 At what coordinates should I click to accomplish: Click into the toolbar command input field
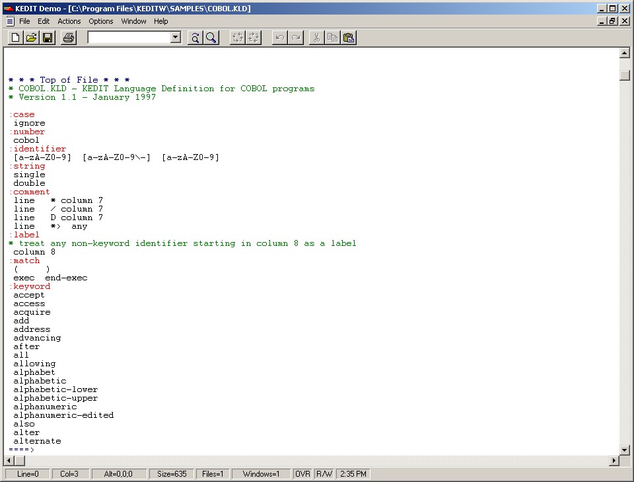tap(129, 38)
